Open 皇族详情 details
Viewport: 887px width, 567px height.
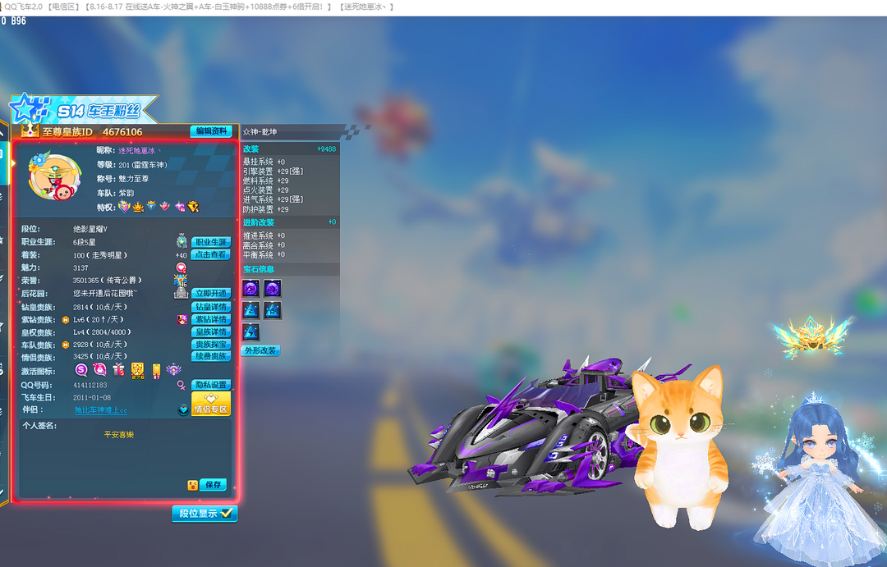tap(211, 332)
